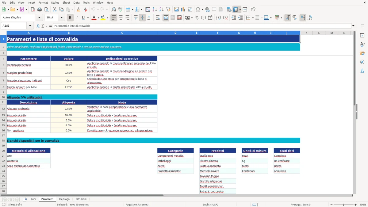Switch to the Riepilogo sheet tab

(x=64, y=199)
